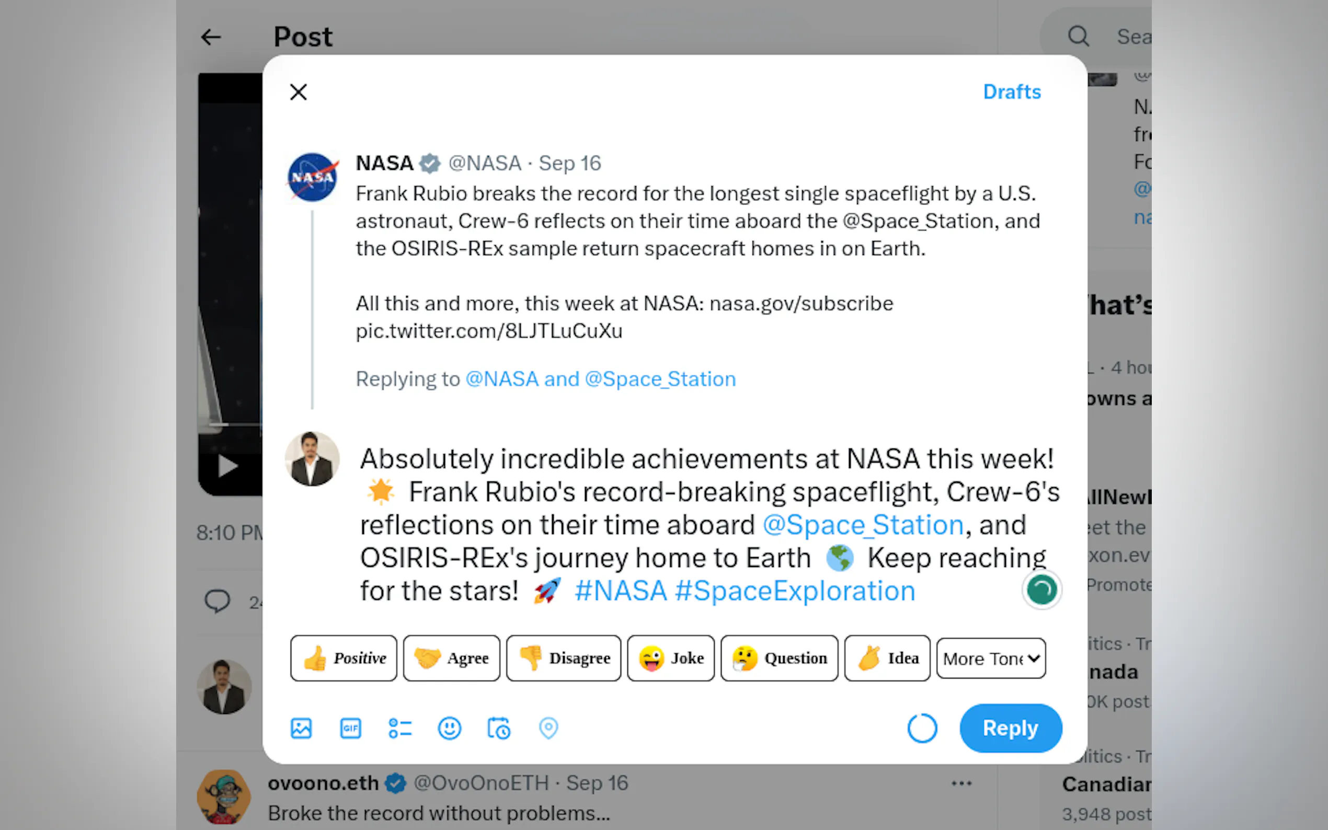Open the GIF picker icon
Image resolution: width=1328 pixels, height=830 pixels.
(x=350, y=729)
